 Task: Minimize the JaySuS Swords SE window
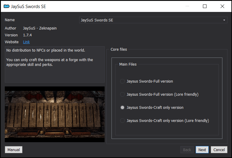pyautogui.click(x=187, y=6)
